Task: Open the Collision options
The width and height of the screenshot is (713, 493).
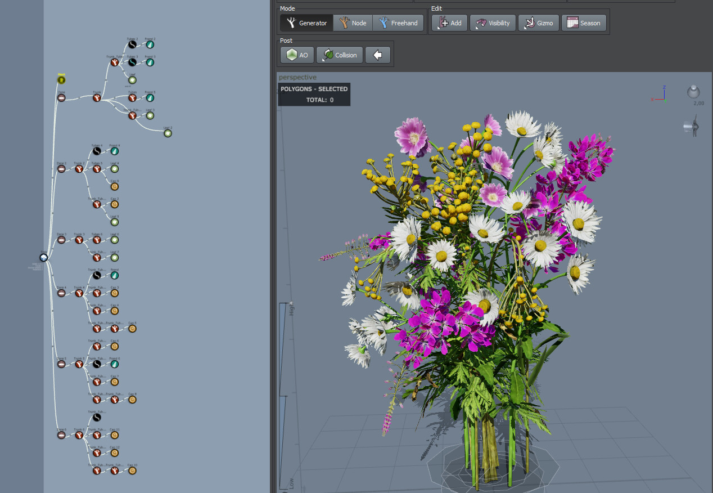Action: click(340, 55)
